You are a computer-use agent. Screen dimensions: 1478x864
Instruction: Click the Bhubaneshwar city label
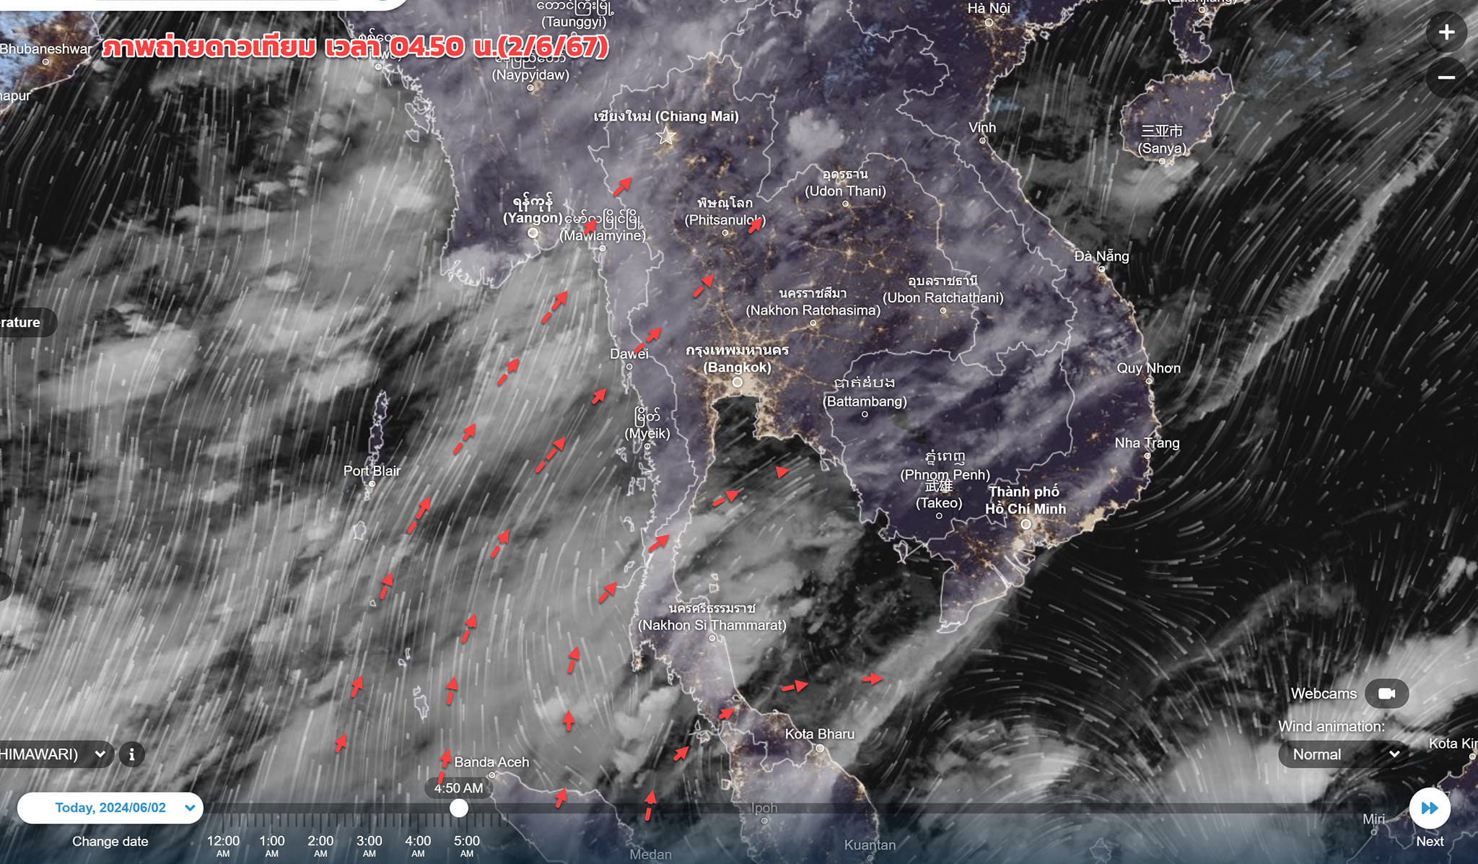46,49
